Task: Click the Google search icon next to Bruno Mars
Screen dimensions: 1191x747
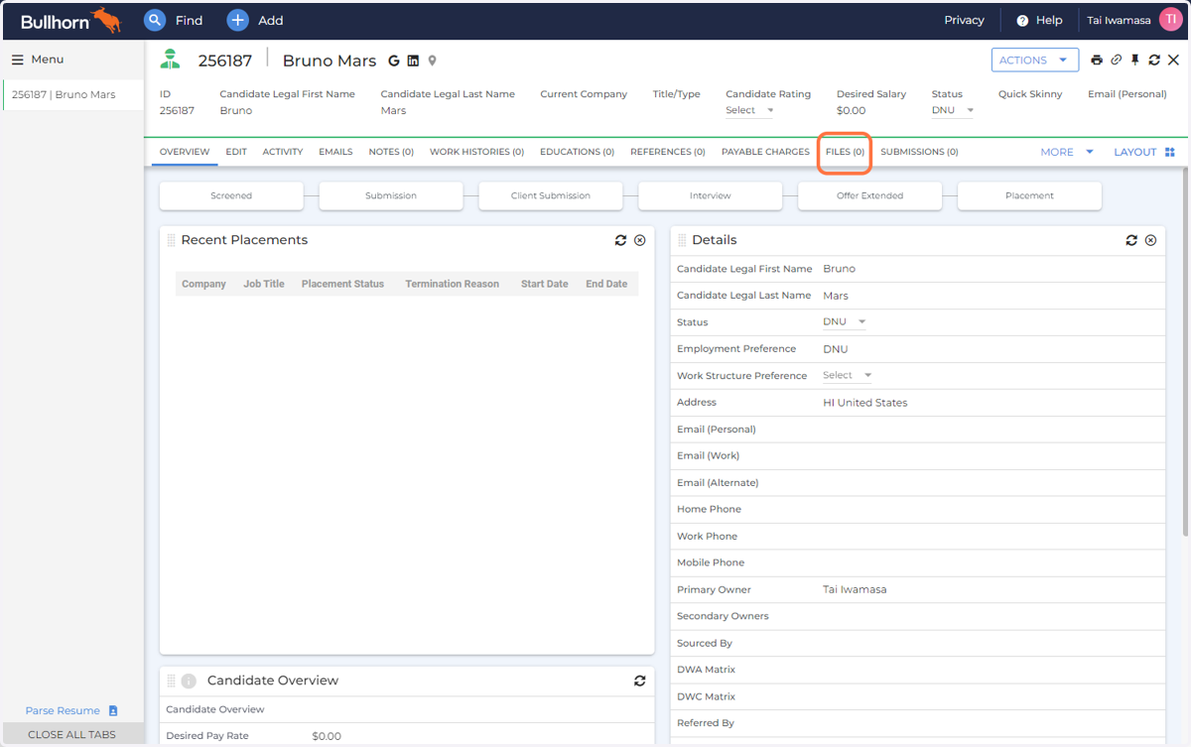Action: point(394,61)
